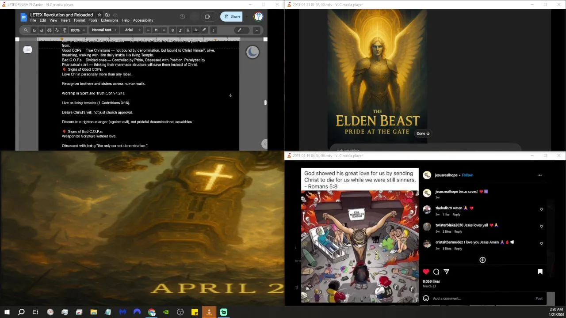Apply underline formatting in Docs
The width and height of the screenshot is (566, 318).
pos(187,30)
